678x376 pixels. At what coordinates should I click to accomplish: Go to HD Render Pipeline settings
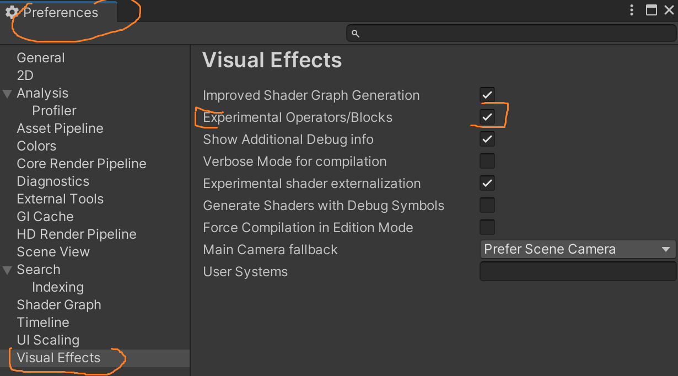77,234
